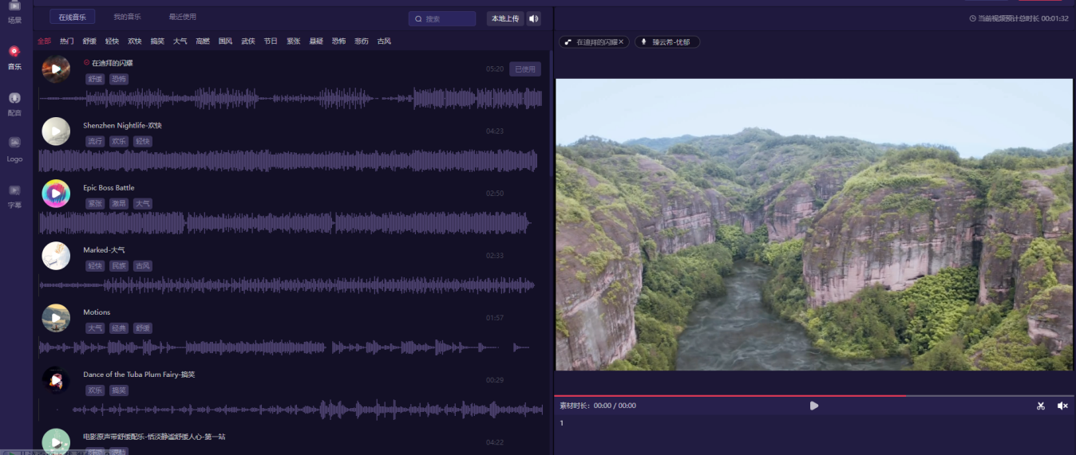Image resolution: width=1076 pixels, height=455 pixels.
Task: Select the 全部 genre filter
Action: pos(44,41)
